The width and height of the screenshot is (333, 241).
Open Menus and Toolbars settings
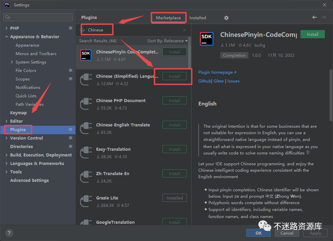pos(36,54)
